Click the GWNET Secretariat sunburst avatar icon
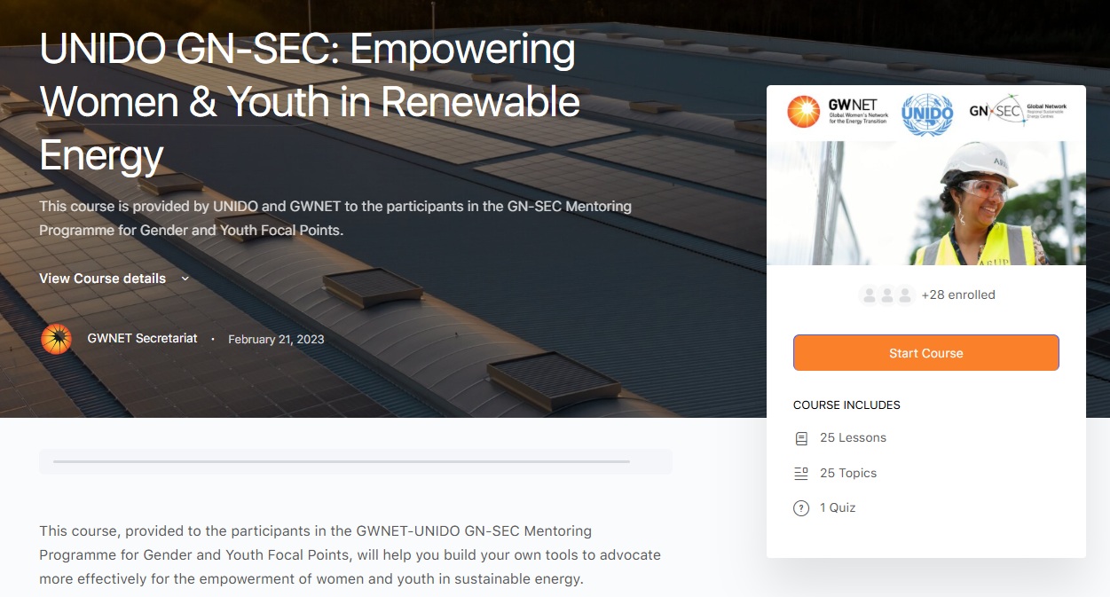 coord(56,338)
